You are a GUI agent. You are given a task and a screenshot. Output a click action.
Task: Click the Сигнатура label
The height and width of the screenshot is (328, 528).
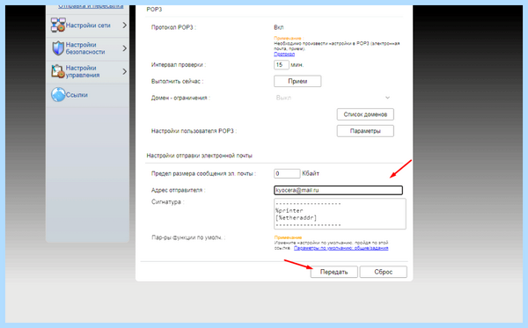pos(168,202)
